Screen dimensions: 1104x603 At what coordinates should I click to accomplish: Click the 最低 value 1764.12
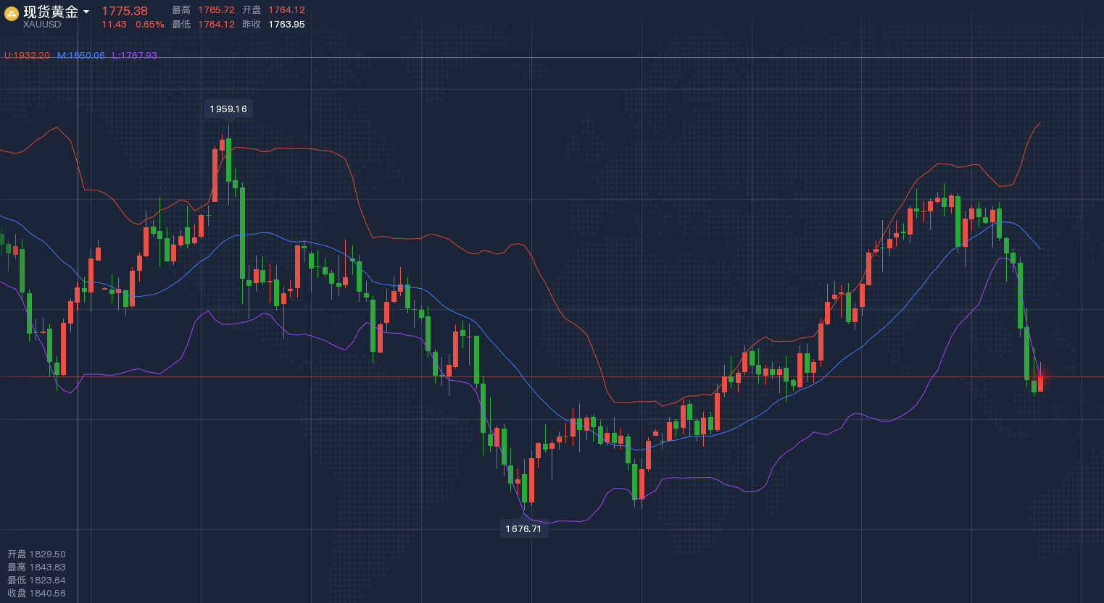217,25
